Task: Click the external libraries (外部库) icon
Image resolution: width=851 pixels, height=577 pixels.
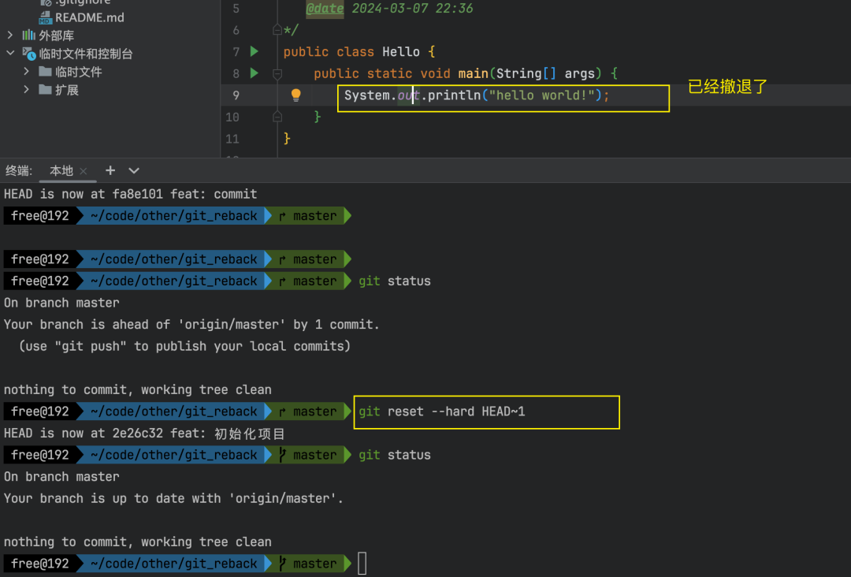Action: 29,35
